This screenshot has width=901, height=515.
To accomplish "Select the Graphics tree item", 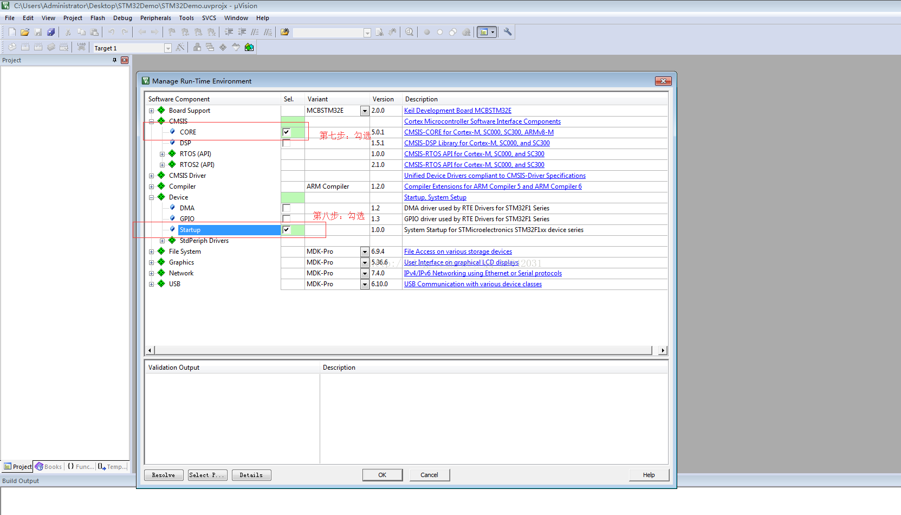I will coord(181,262).
